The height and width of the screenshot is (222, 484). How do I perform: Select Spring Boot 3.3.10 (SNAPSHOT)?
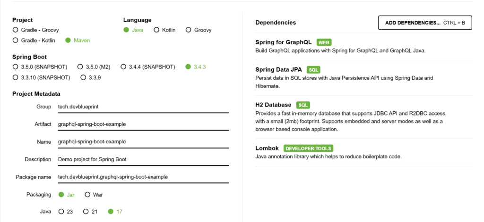pyautogui.click(x=16, y=77)
